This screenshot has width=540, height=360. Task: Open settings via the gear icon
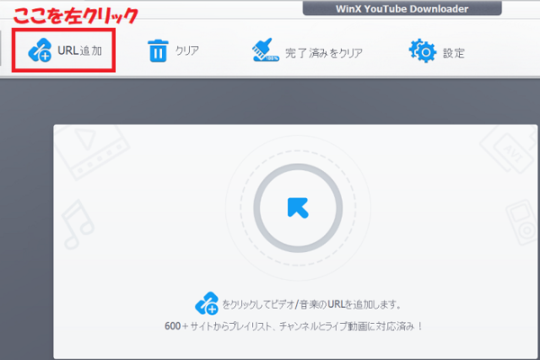tap(423, 50)
